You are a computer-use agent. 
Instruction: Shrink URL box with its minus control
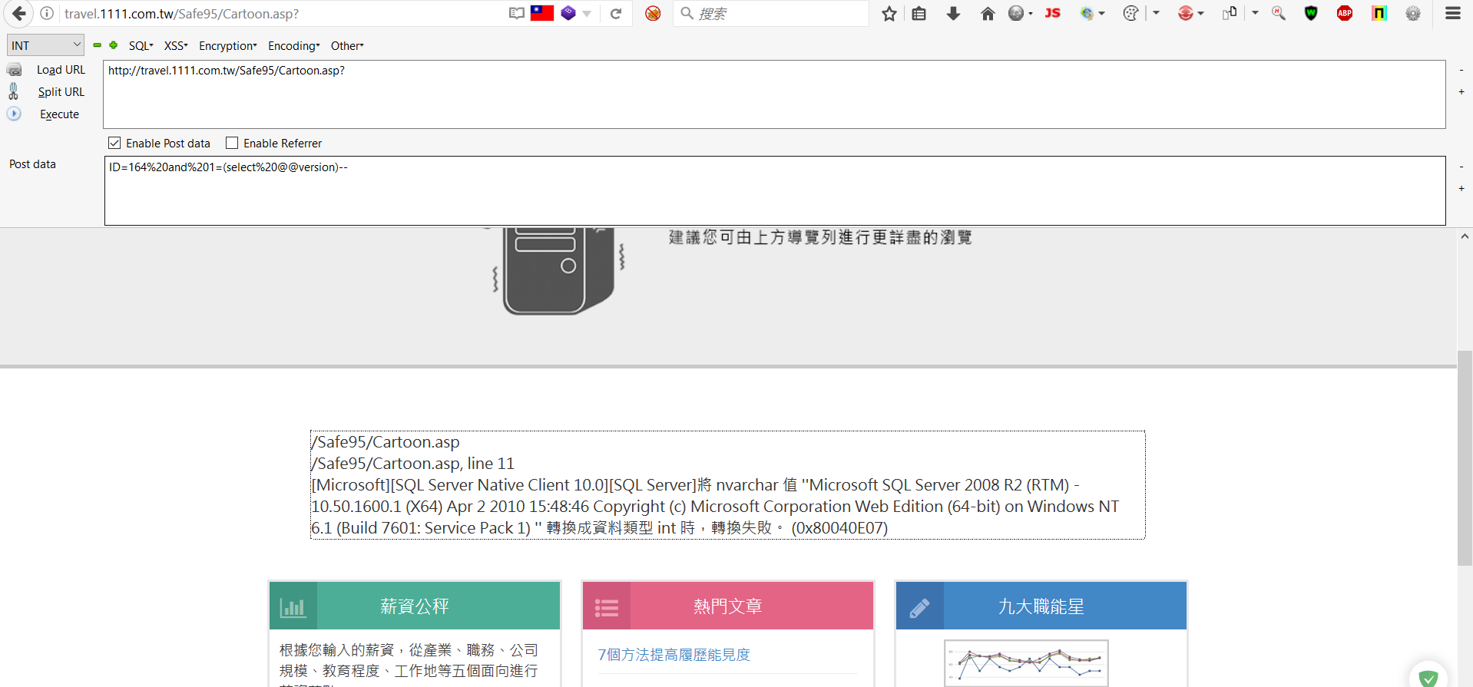coord(1461,70)
